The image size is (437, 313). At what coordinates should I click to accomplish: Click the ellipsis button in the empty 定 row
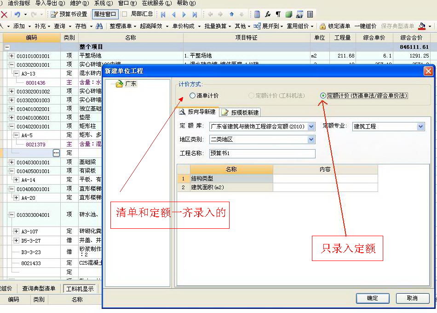[x=56, y=153]
